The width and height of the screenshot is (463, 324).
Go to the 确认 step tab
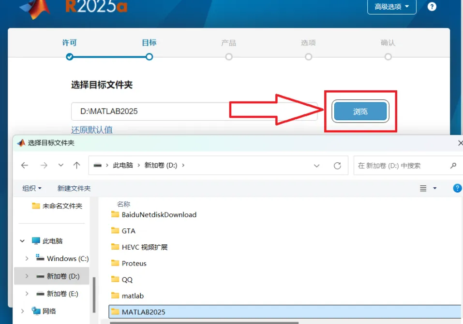388,43
